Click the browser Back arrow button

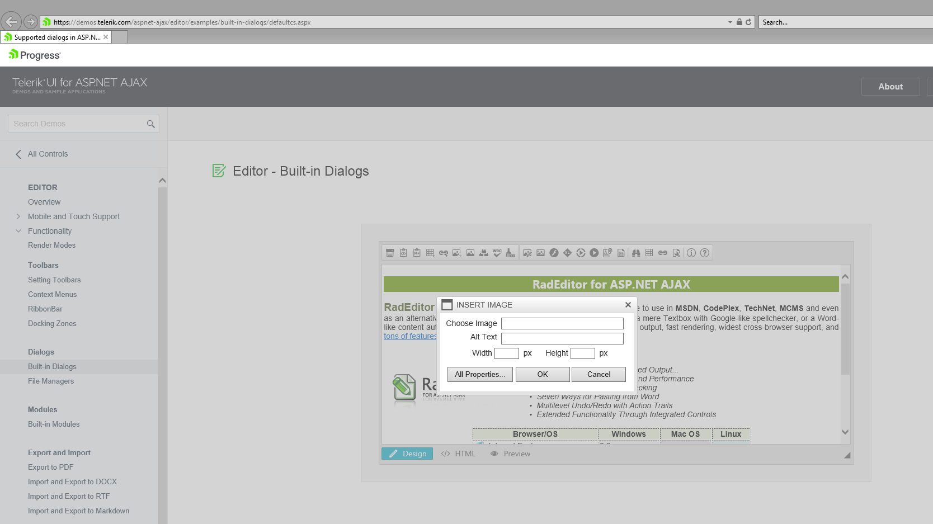pos(11,22)
